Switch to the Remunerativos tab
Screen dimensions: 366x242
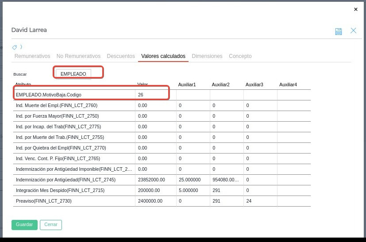[x=32, y=56]
